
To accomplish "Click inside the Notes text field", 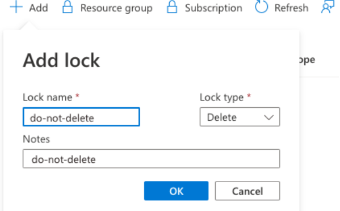I will 152,159.
